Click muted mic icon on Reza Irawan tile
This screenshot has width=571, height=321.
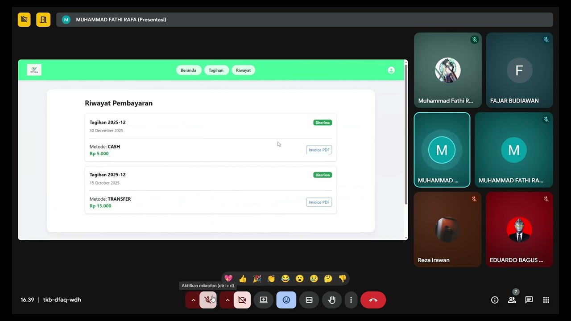(x=474, y=199)
